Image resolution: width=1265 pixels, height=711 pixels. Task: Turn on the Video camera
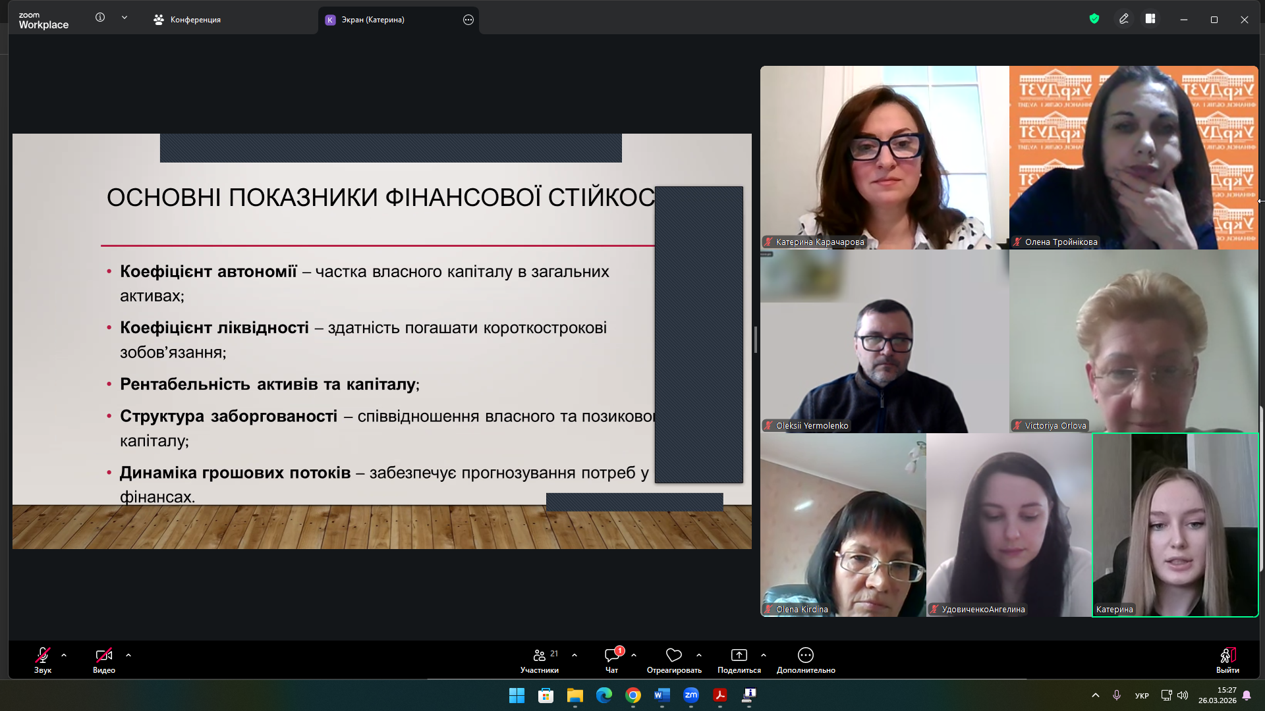tap(104, 655)
